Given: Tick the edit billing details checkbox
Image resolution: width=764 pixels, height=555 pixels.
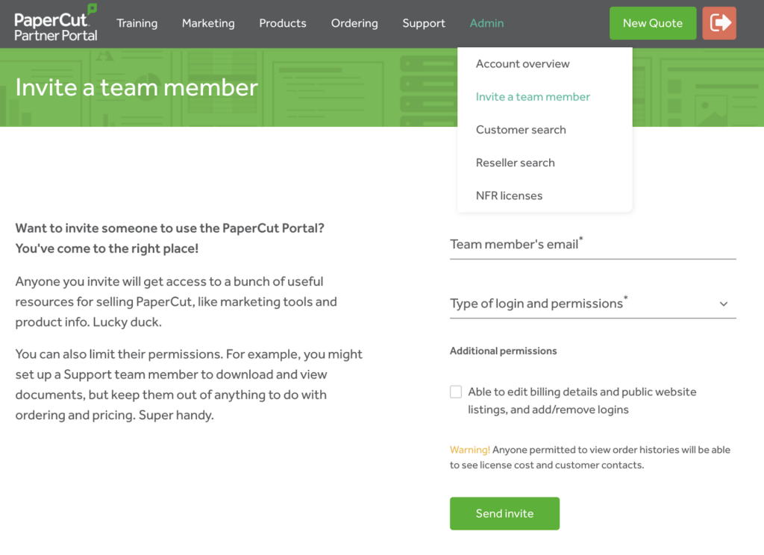Looking at the screenshot, I should (x=456, y=392).
